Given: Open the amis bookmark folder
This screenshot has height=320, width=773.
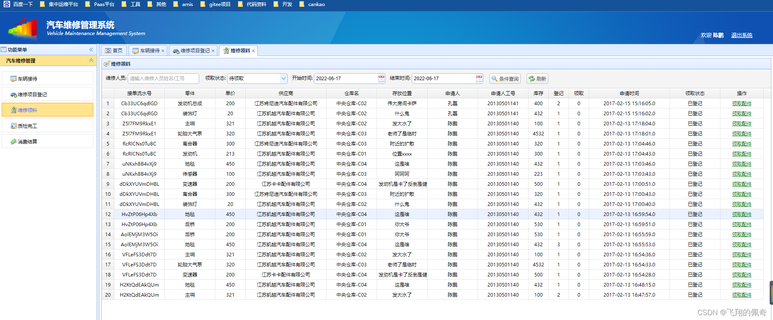Looking at the screenshot, I should click(x=183, y=4).
